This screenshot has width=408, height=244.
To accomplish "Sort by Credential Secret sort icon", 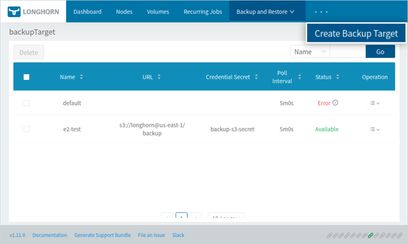I will click(256, 77).
